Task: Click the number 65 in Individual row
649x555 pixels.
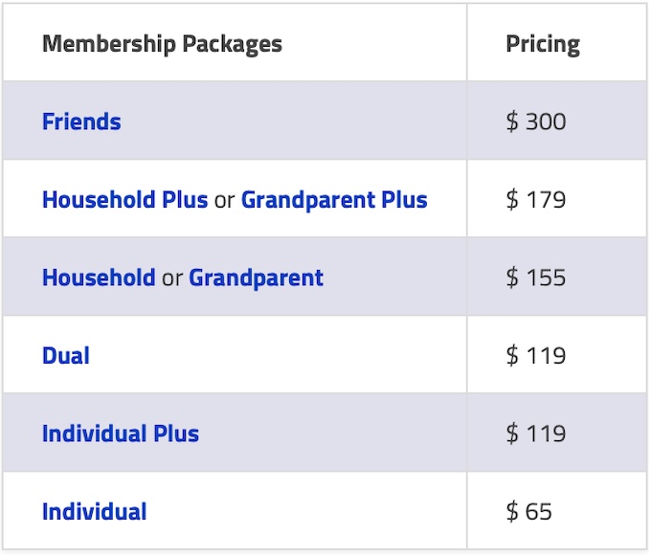Action: click(539, 512)
